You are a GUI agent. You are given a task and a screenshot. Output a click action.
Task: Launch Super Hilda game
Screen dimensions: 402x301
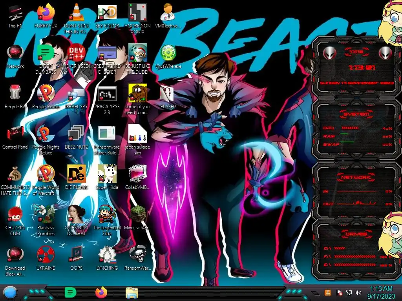[x=107, y=177]
